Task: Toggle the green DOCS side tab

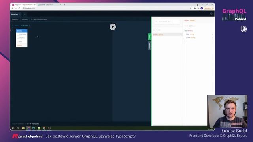Action: (x=149, y=37)
